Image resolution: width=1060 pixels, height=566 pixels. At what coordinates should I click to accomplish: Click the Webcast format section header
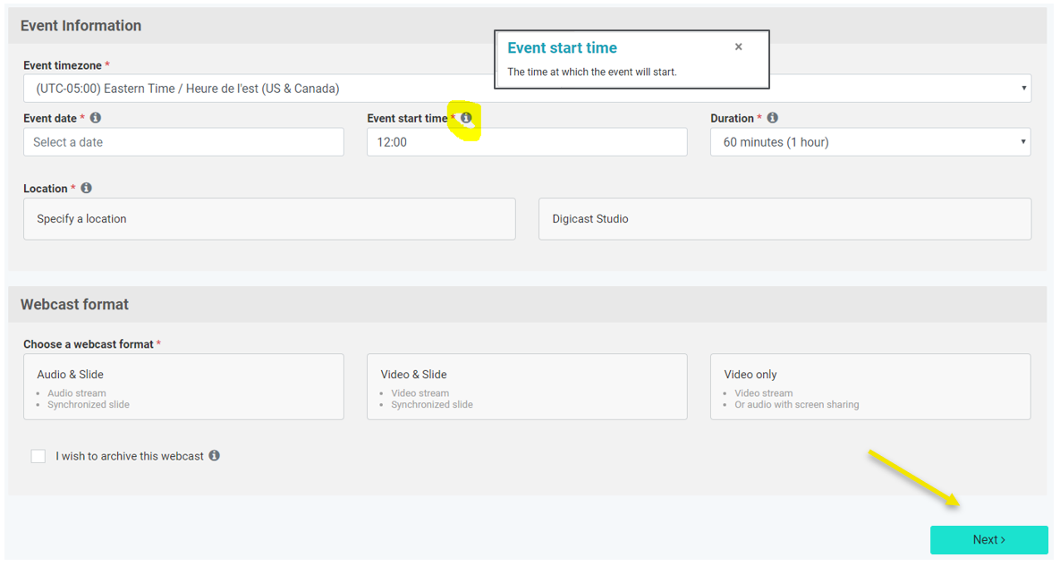pos(74,305)
